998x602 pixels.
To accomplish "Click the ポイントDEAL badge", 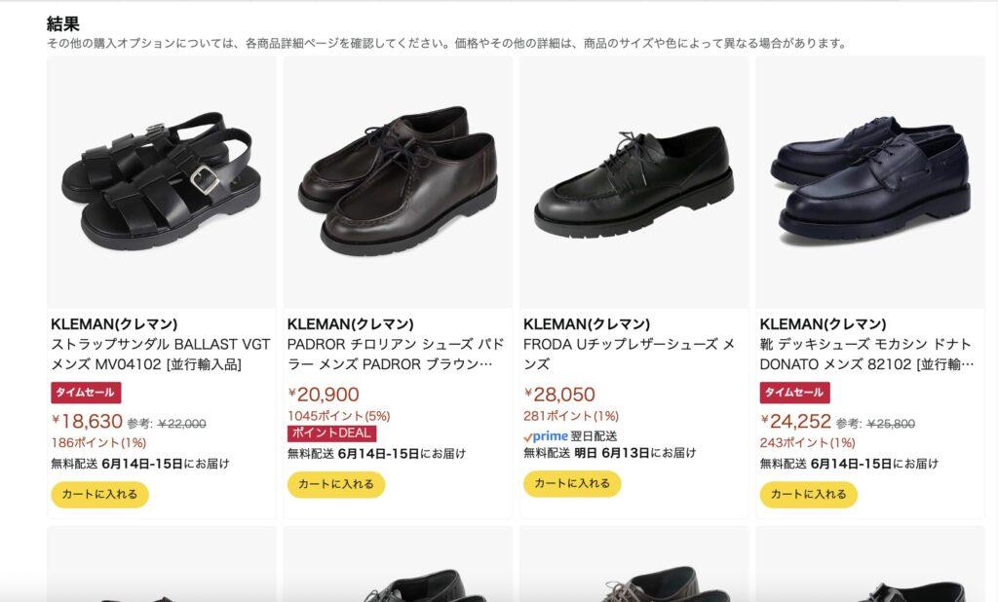I will tap(331, 433).
